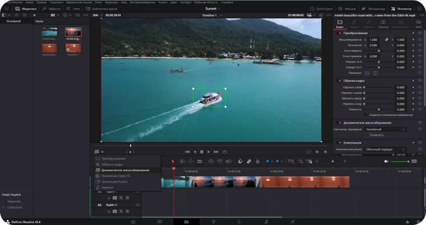Image resolution: width=426 pixels, height=225 pixels.
Task: Toggle the link icon between Zoom X and Y
Action: coord(386,40)
